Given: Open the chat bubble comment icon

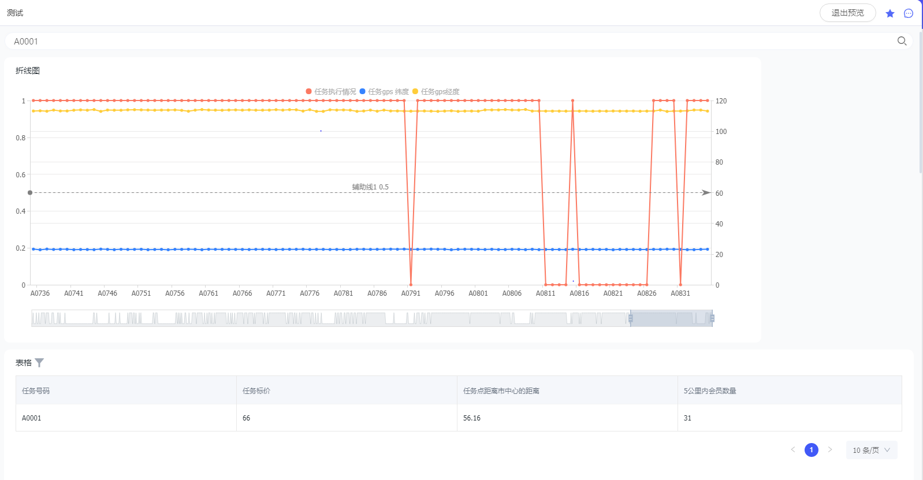Looking at the screenshot, I should coord(909,13).
